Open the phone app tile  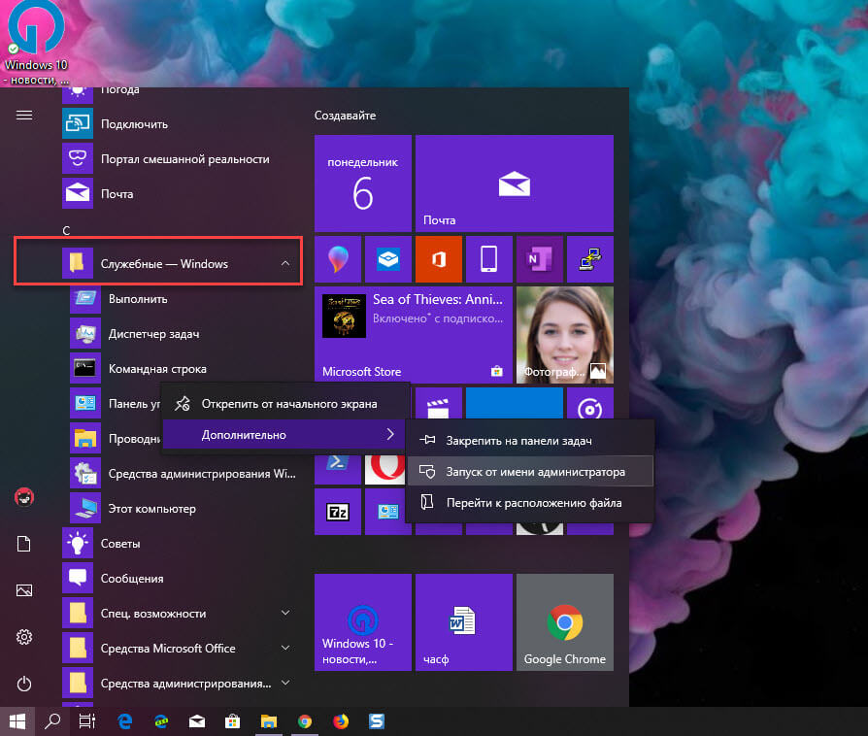pos(488,259)
